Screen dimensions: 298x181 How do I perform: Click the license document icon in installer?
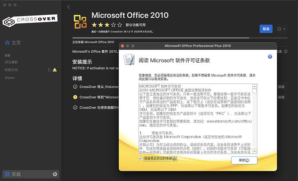point(129,60)
